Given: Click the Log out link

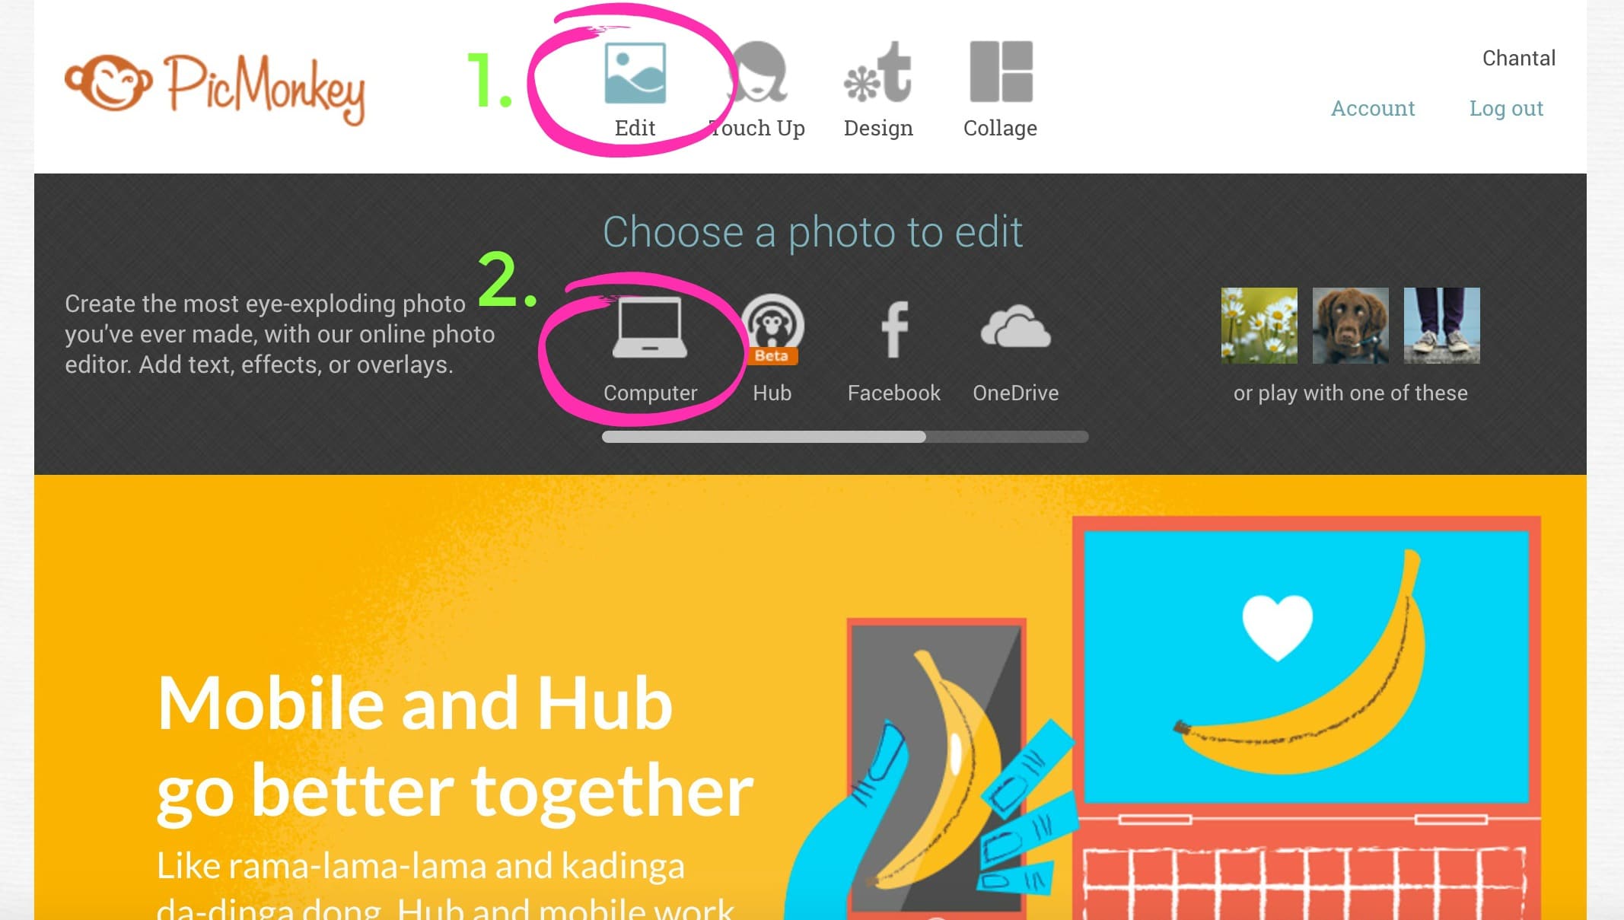Looking at the screenshot, I should [1506, 108].
